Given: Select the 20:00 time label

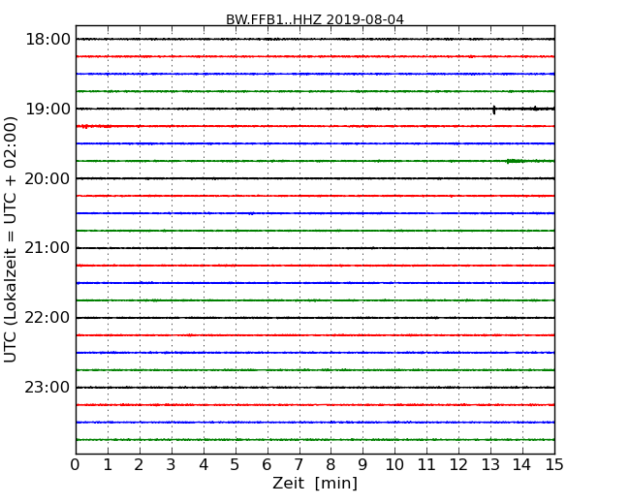Looking at the screenshot, I should pyautogui.click(x=47, y=179).
